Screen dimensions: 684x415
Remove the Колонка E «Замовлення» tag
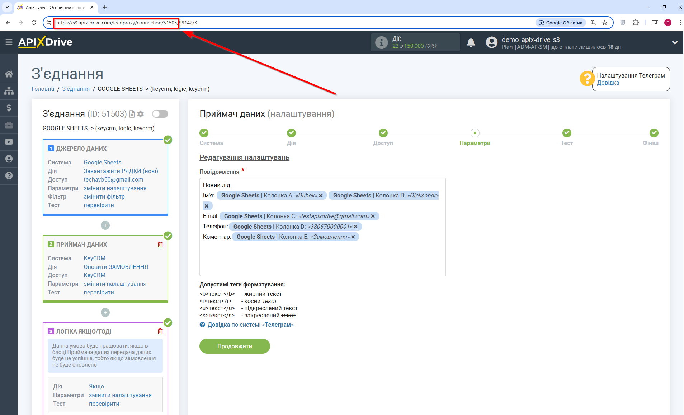[353, 237]
